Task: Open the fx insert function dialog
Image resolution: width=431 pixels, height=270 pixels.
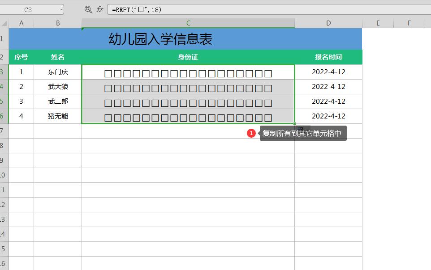Action: [100, 9]
